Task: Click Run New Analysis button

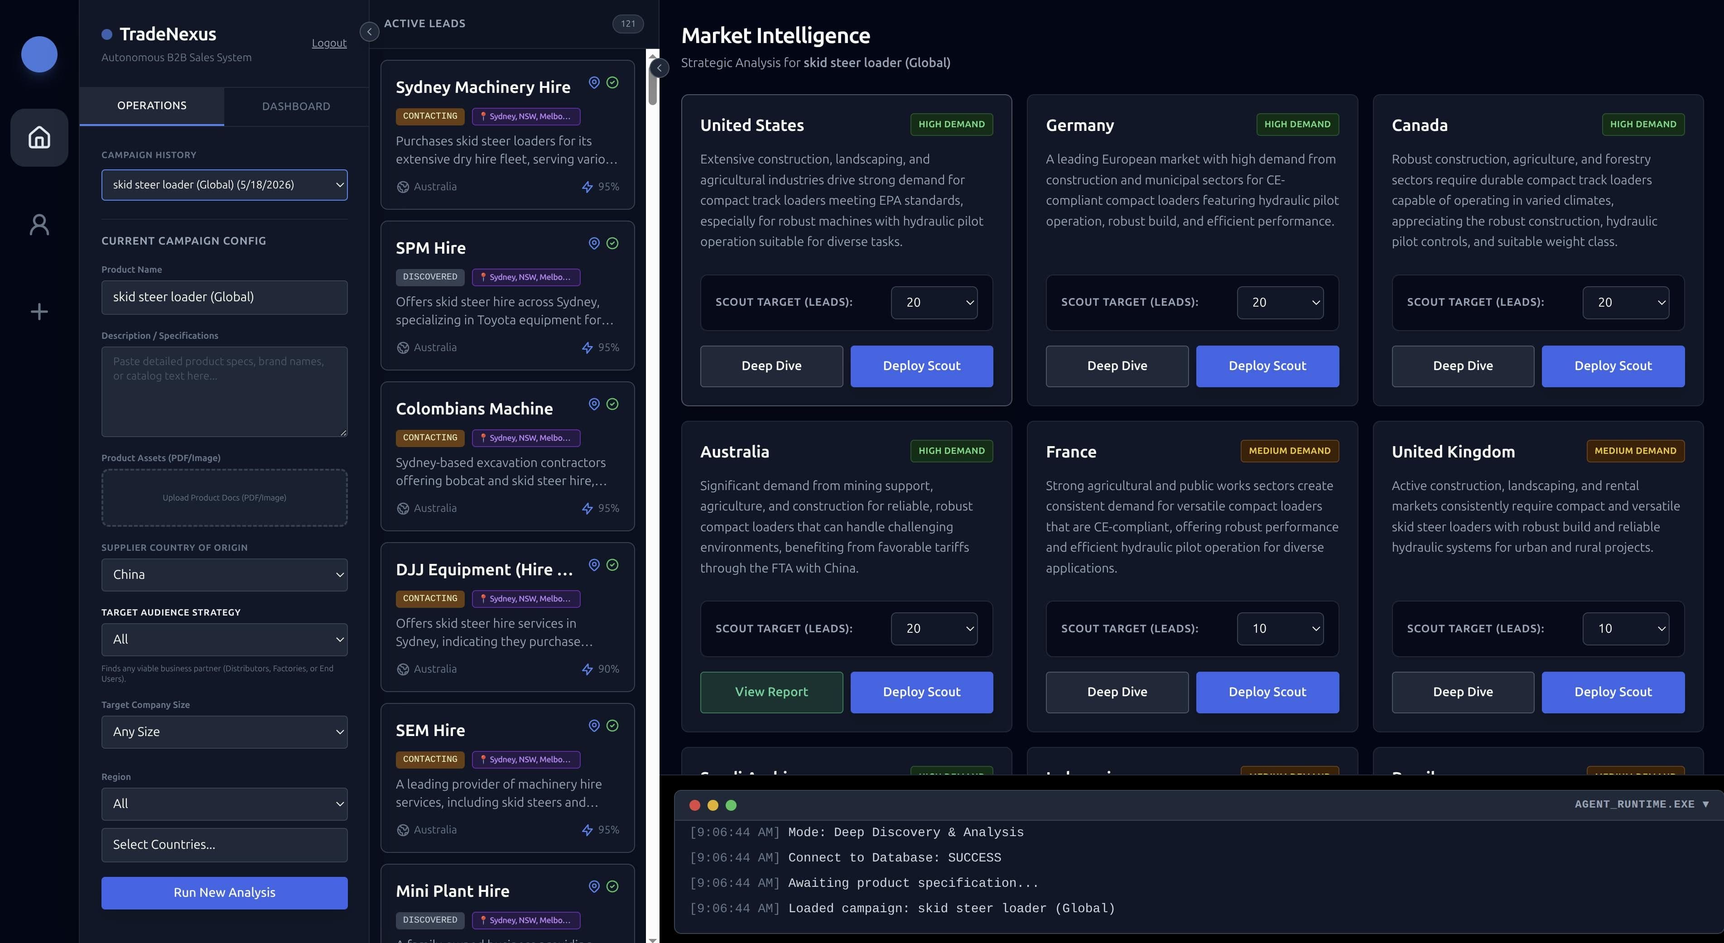Action: (x=224, y=893)
